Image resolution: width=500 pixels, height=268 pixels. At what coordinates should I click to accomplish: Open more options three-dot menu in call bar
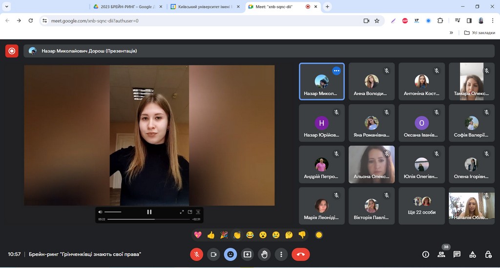pos(281,254)
